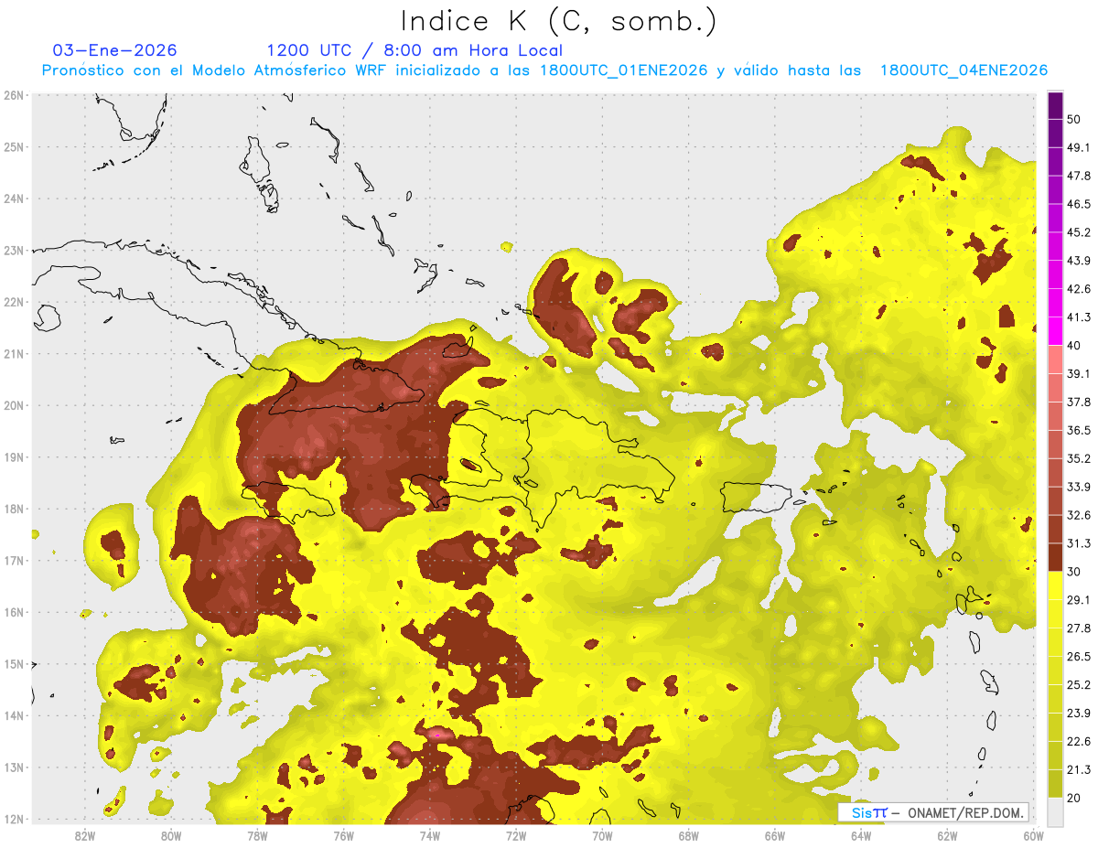Click the "80W" longitude label

coord(171,836)
